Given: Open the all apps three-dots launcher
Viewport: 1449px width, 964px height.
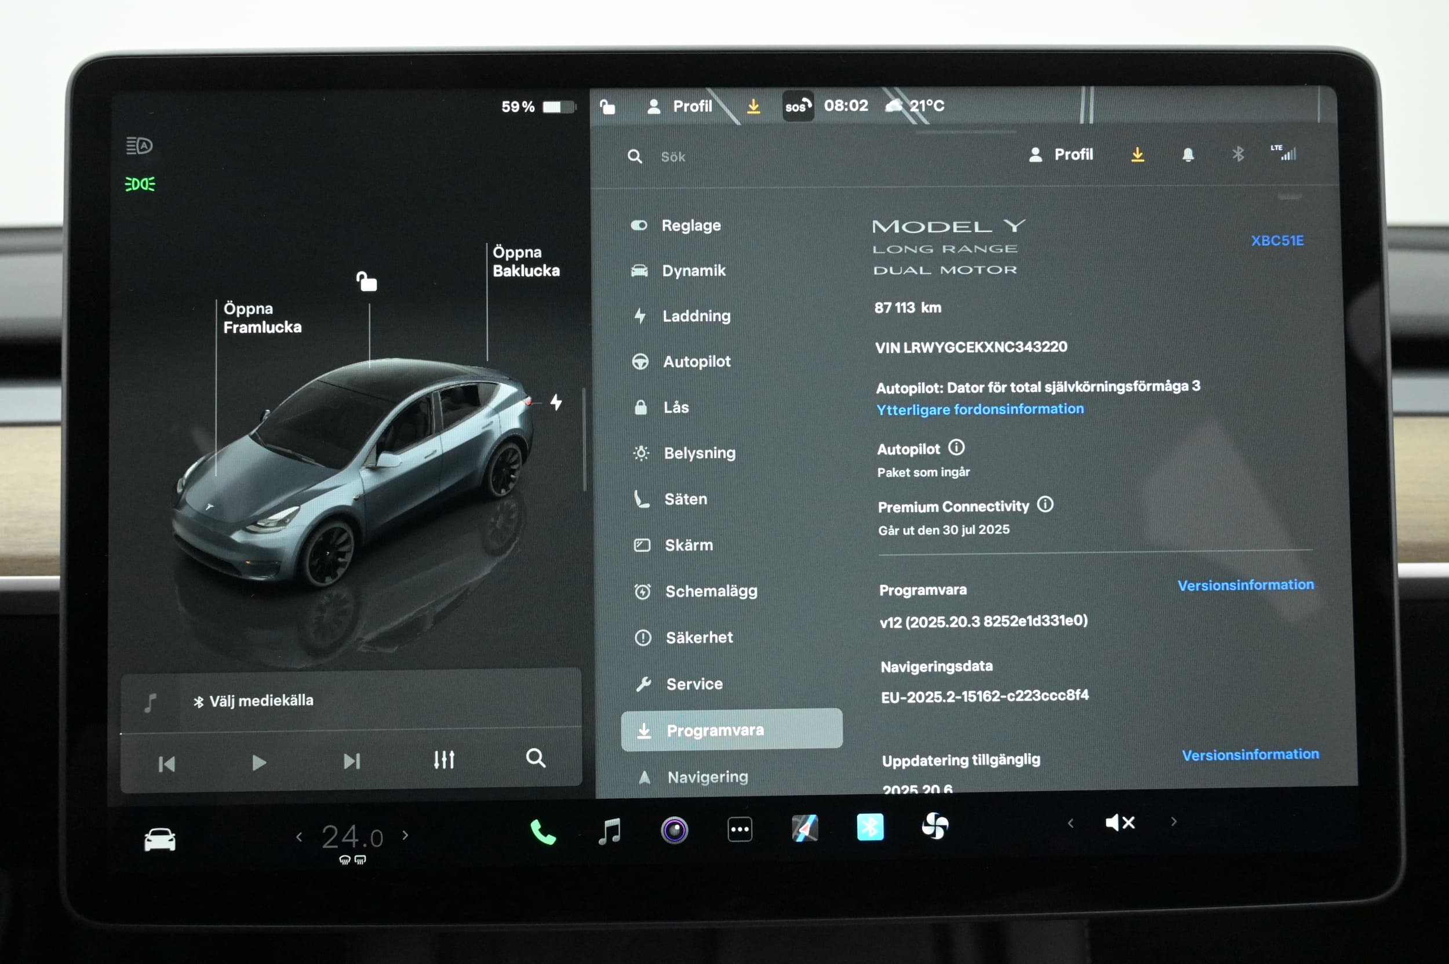Looking at the screenshot, I should point(740,830).
